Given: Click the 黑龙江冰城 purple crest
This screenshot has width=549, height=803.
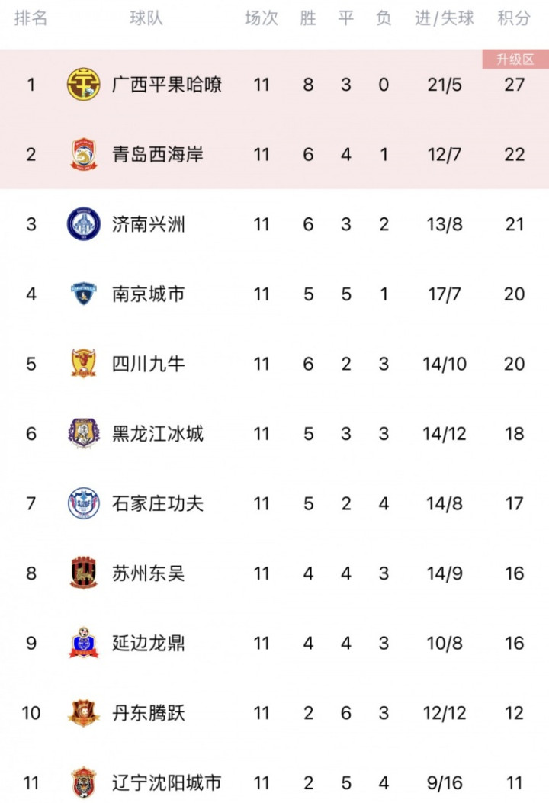Looking at the screenshot, I should [83, 433].
